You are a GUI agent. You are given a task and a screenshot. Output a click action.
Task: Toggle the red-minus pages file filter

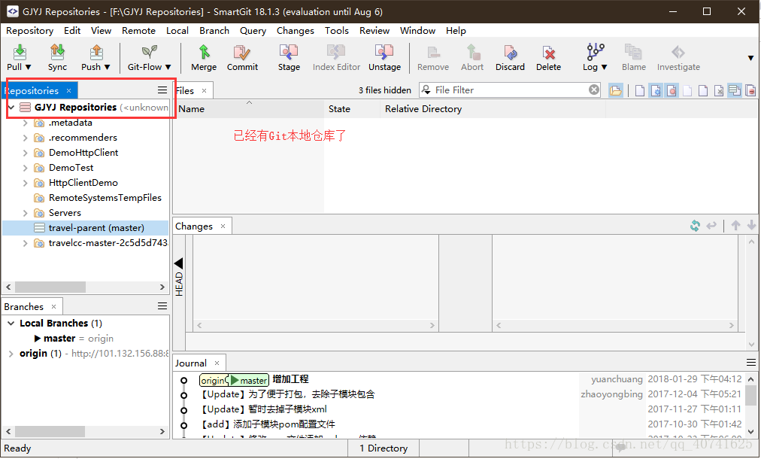(x=750, y=90)
